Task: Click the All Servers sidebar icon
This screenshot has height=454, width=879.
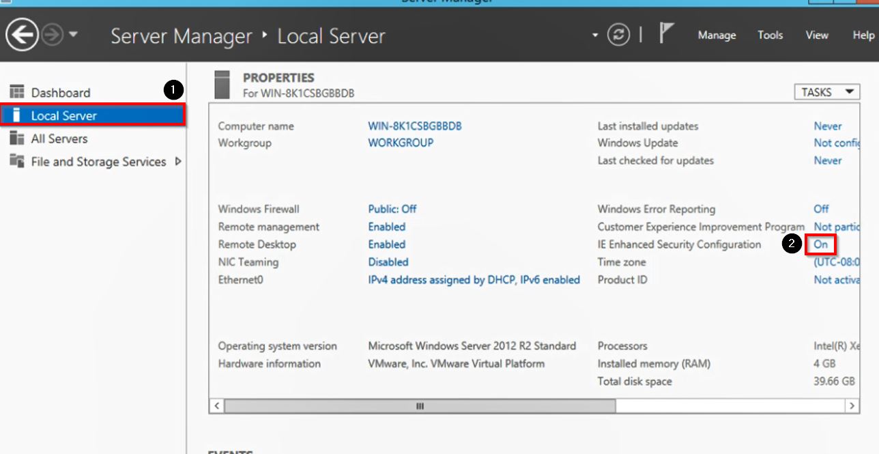Action: (x=17, y=139)
